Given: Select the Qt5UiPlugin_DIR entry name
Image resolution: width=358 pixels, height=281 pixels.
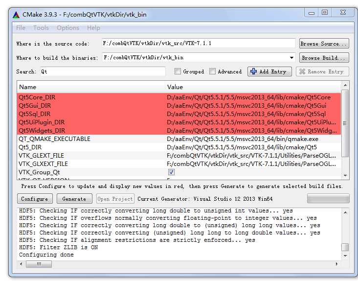Looking at the screenshot, I should [42, 122].
